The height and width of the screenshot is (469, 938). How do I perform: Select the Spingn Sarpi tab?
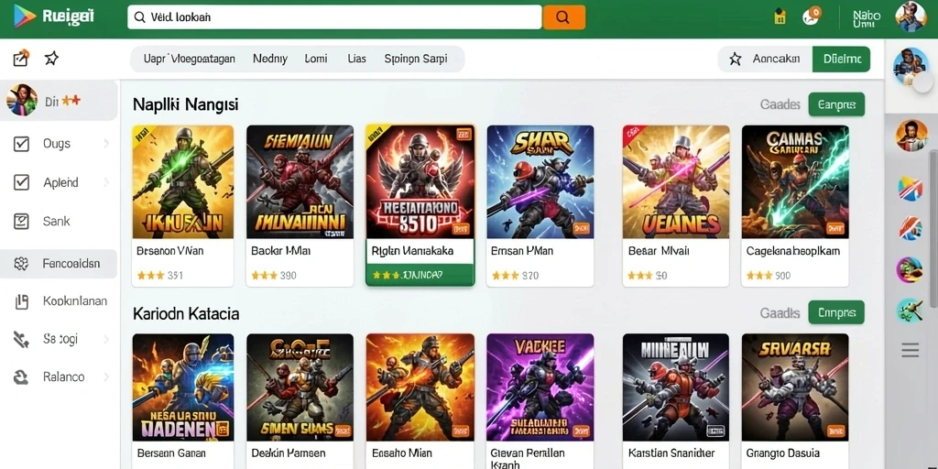[415, 59]
